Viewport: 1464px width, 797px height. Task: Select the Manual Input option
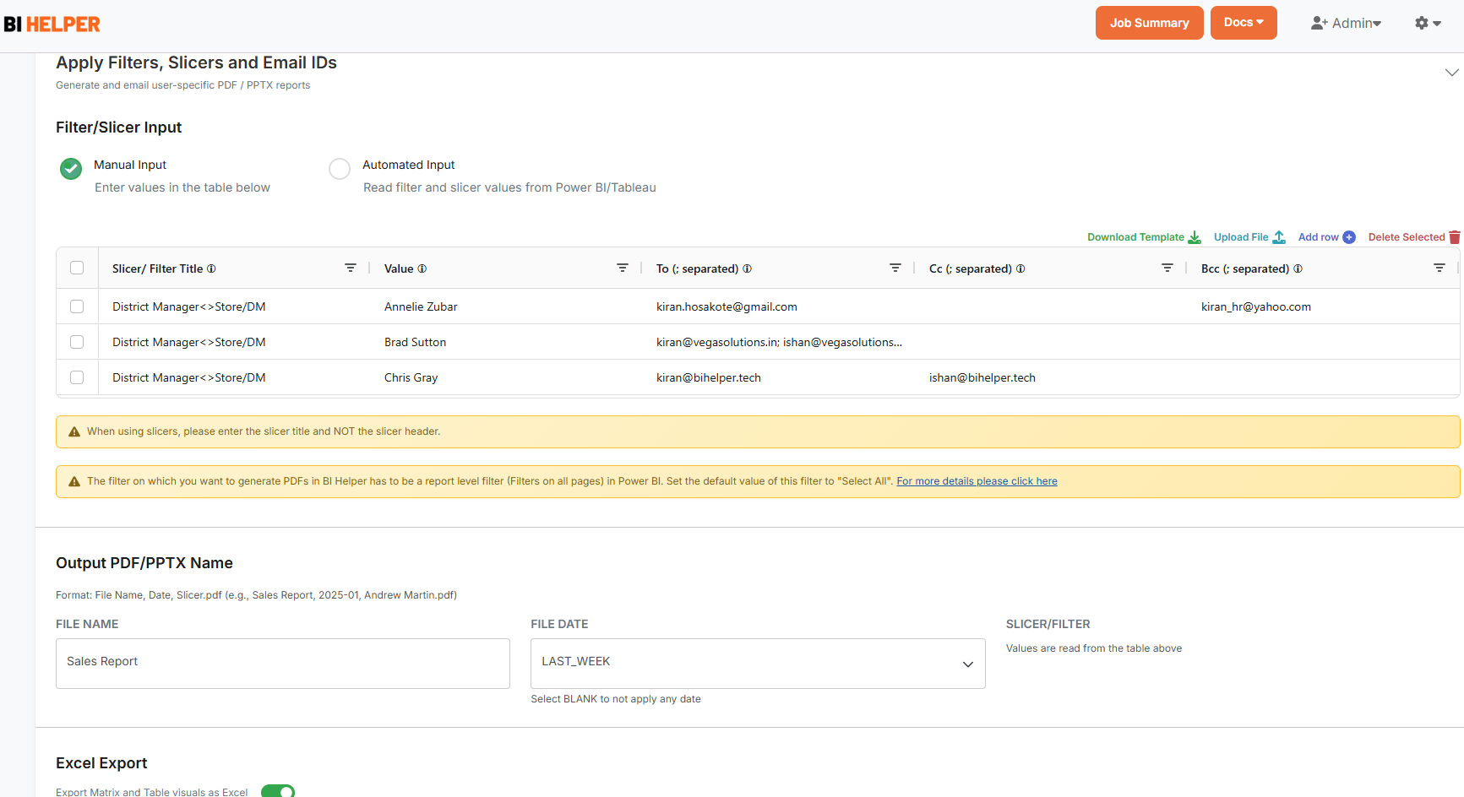pyautogui.click(x=71, y=169)
